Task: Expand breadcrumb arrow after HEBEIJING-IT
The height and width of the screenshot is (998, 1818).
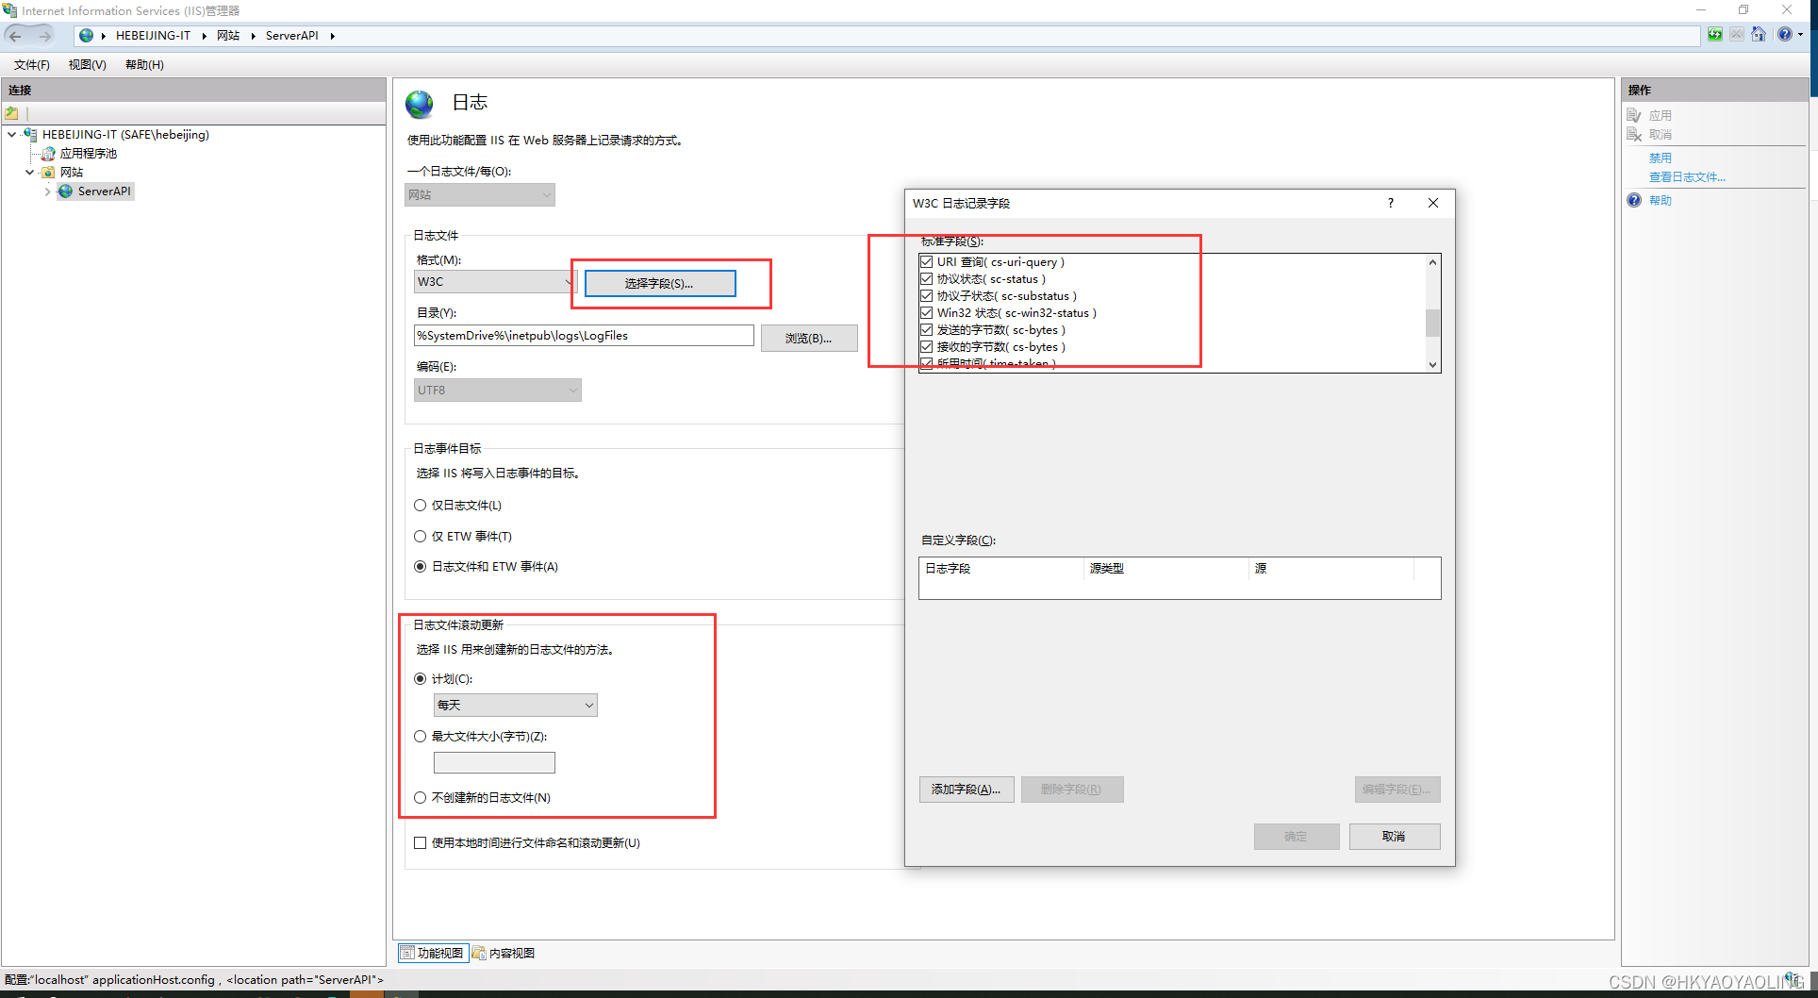Action: pos(204,36)
